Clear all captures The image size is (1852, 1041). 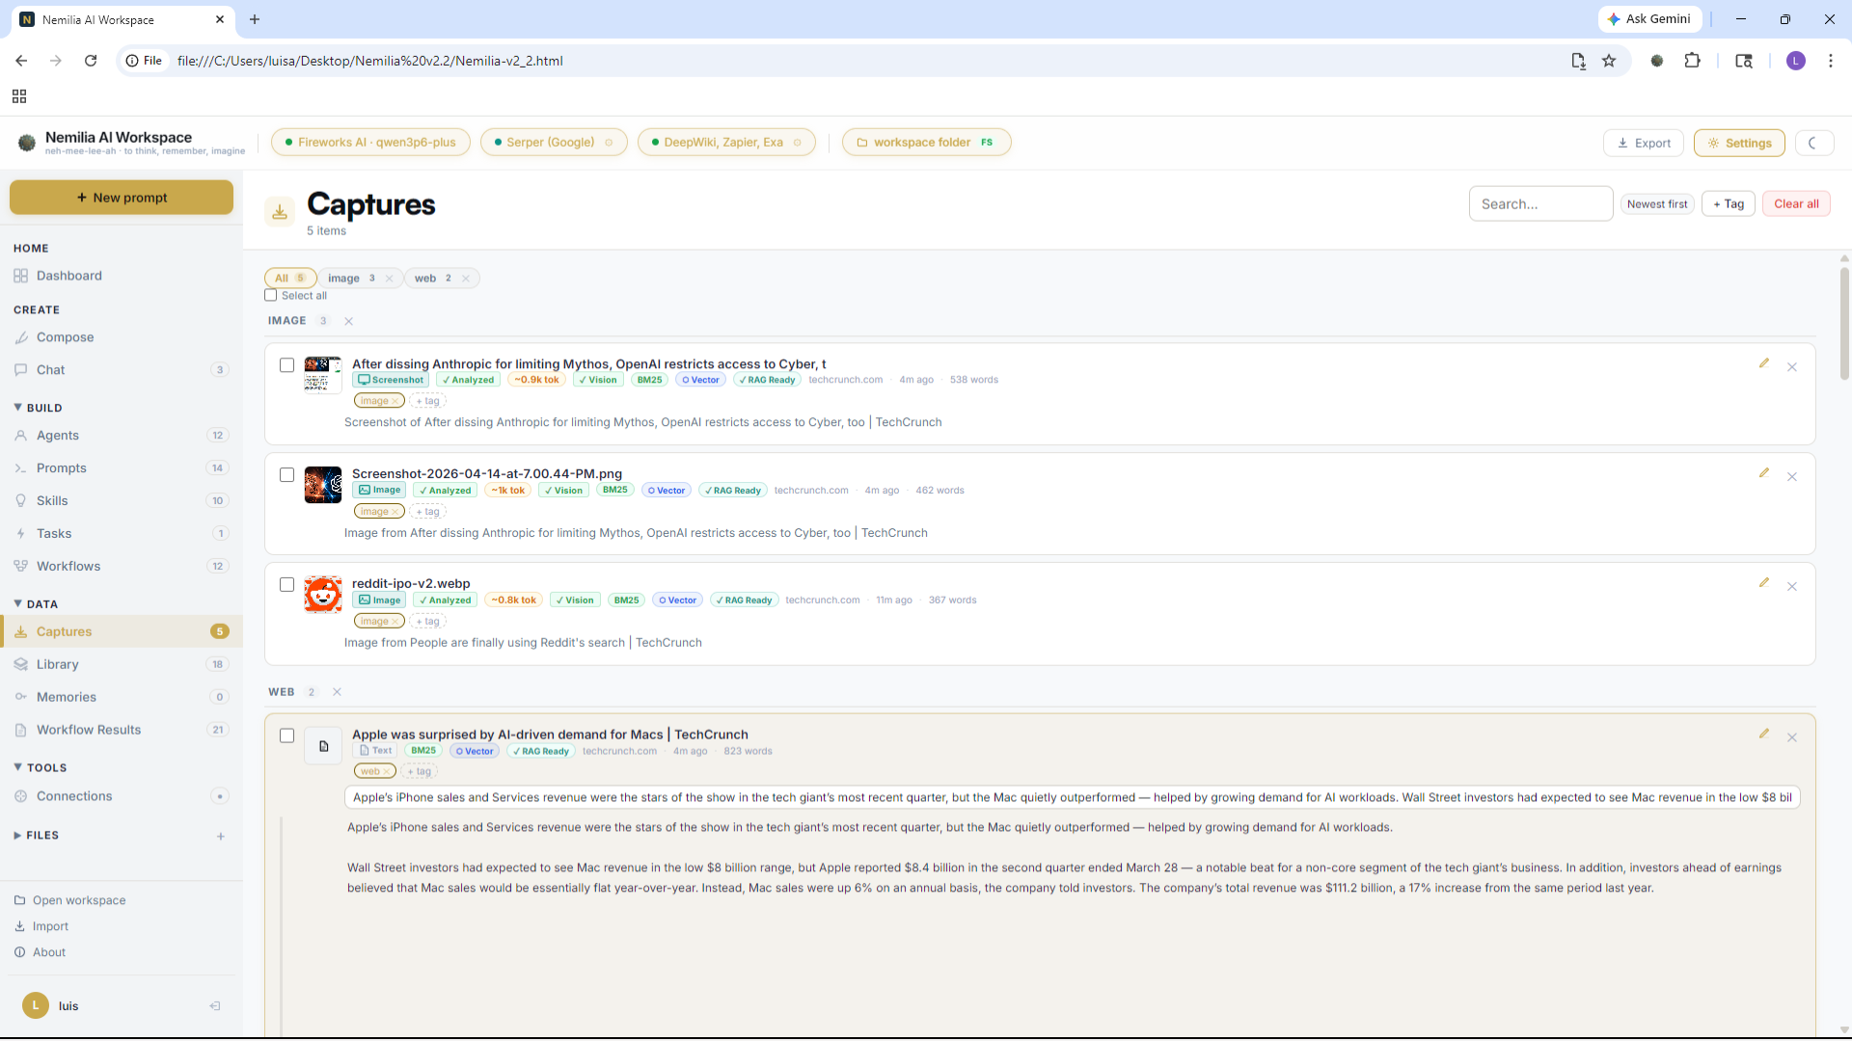coord(1796,204)
